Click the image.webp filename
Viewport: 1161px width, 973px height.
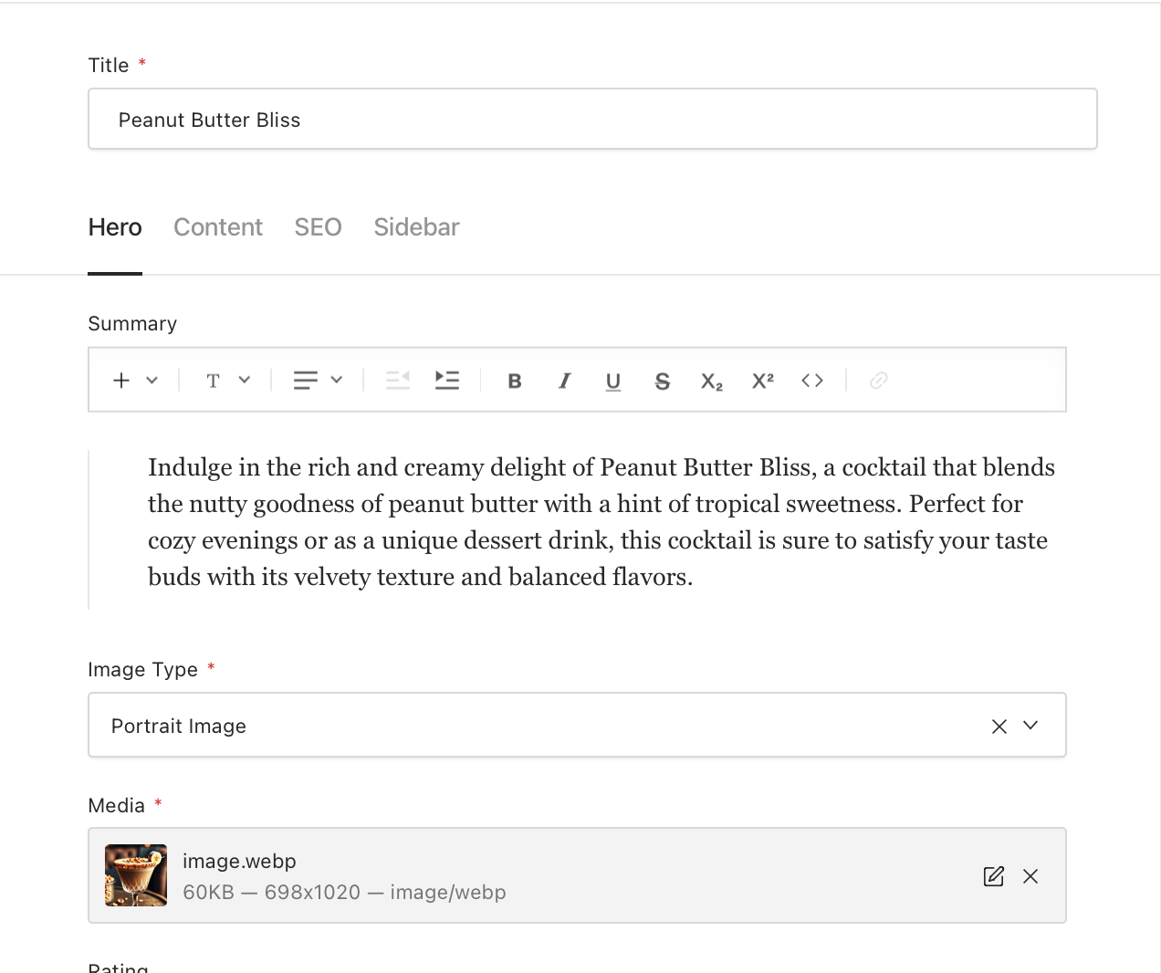click(x=239, y=861)
